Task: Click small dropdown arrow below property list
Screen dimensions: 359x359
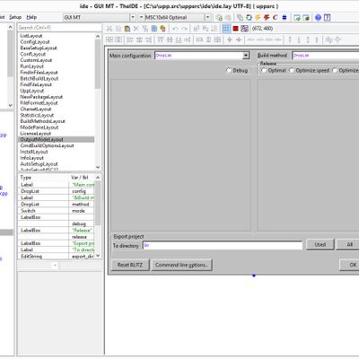Action: [55, 265]
